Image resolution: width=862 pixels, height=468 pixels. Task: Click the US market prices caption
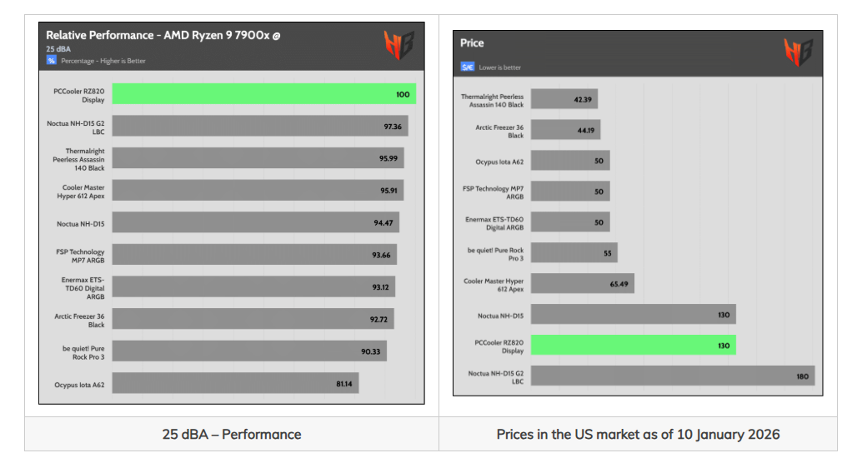[x=638, y=434]
